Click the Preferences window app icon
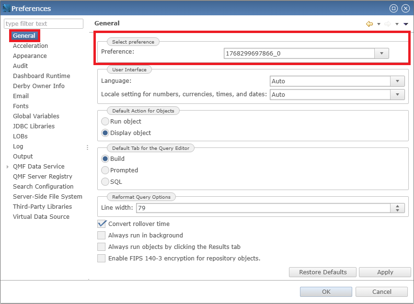Viewport: 414px width, 304px height. [6, 9]
